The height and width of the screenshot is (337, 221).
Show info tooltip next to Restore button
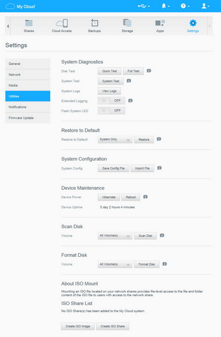click(x=159, y=139)
